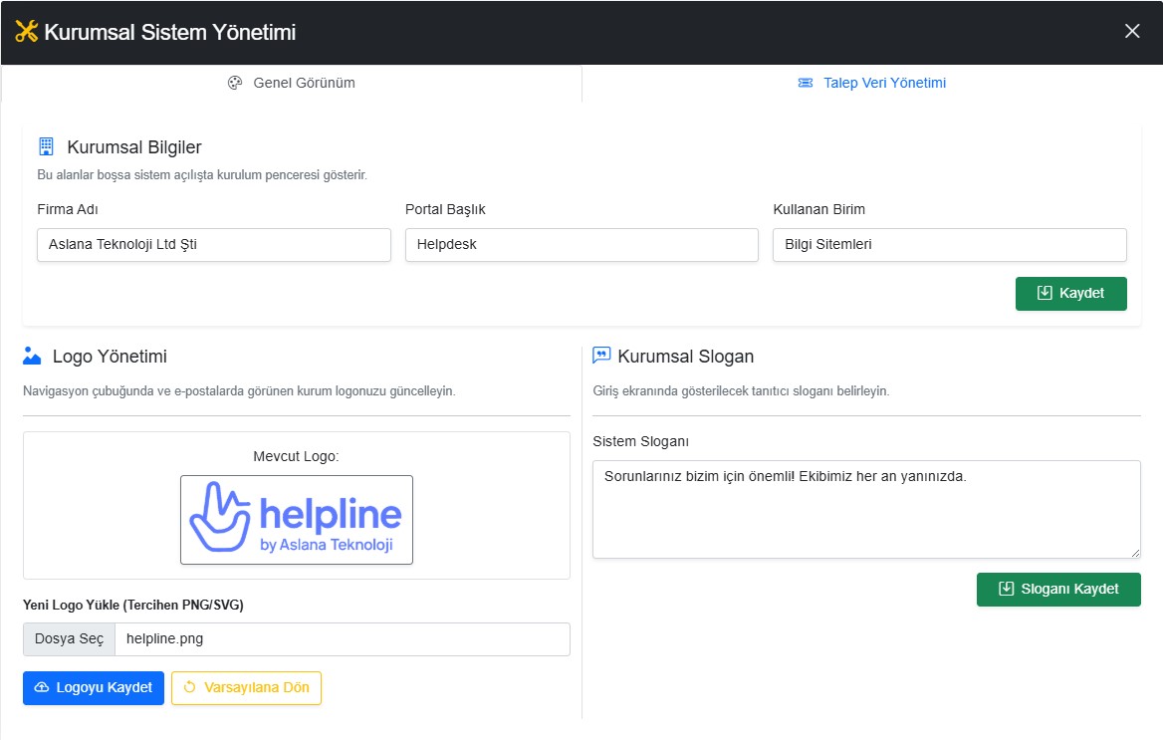
Task: Focus the Firma Adı input field
Action: [x=213, y=245]
